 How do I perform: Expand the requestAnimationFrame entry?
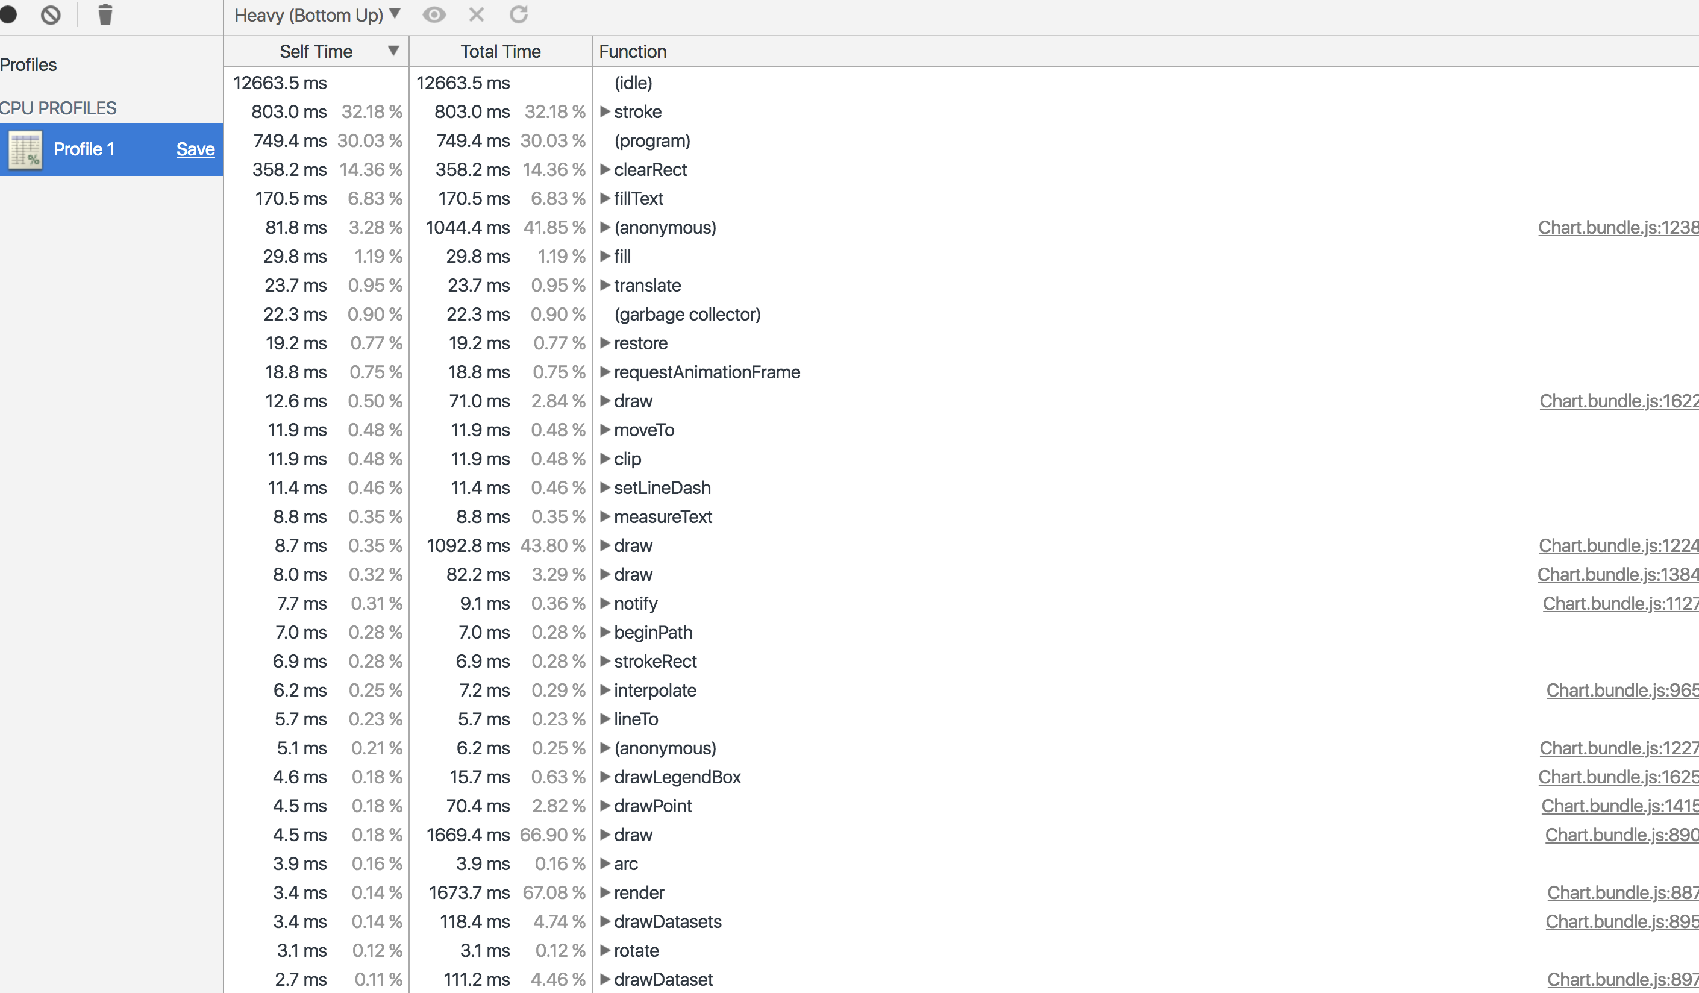(605, 371)
